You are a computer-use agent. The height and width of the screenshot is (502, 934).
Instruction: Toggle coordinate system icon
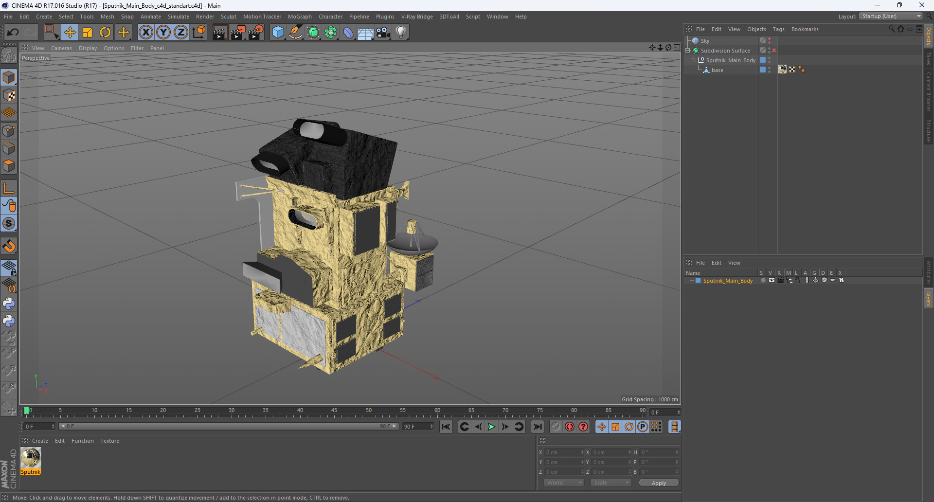click(x=199, y=33)
